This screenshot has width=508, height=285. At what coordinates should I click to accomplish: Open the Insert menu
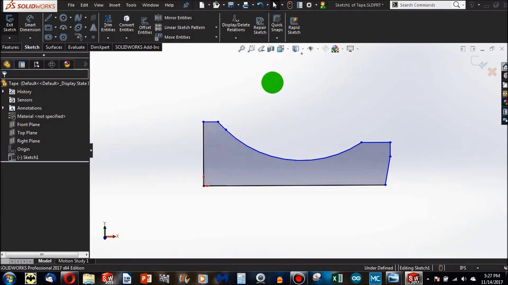(115, 5)
